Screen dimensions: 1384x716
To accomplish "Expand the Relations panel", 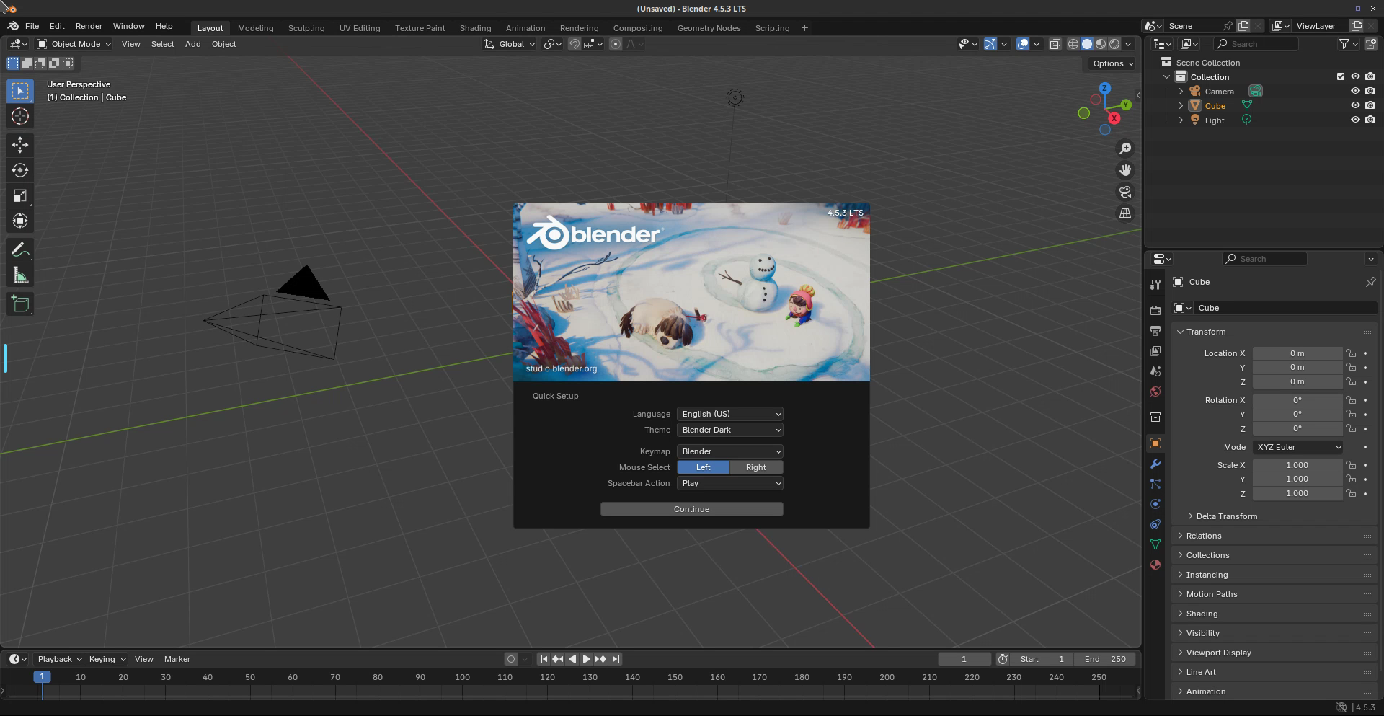I will tap(1204, 536).
